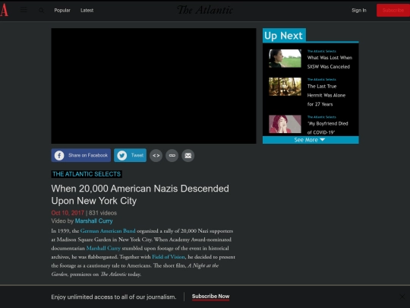Click The Atlantic masthead title

(205, 10)
